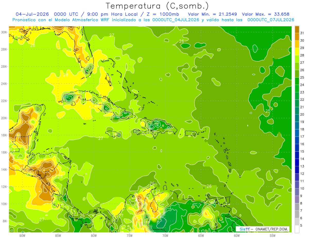This screenshot has width=309, height=239.
Task: Click the 30N latitude axis label
Action: [x=4, y=32]
